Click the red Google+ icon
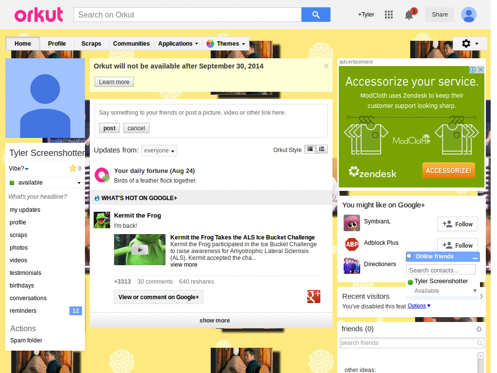This screenshot has height=373, width=497. (314, 297)
